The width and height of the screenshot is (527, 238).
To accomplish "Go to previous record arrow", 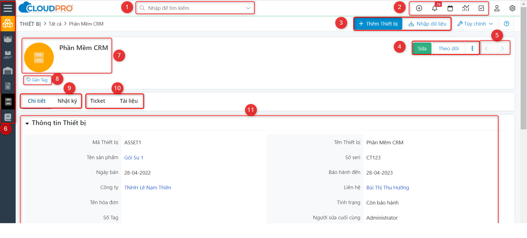I will point(486,48).
